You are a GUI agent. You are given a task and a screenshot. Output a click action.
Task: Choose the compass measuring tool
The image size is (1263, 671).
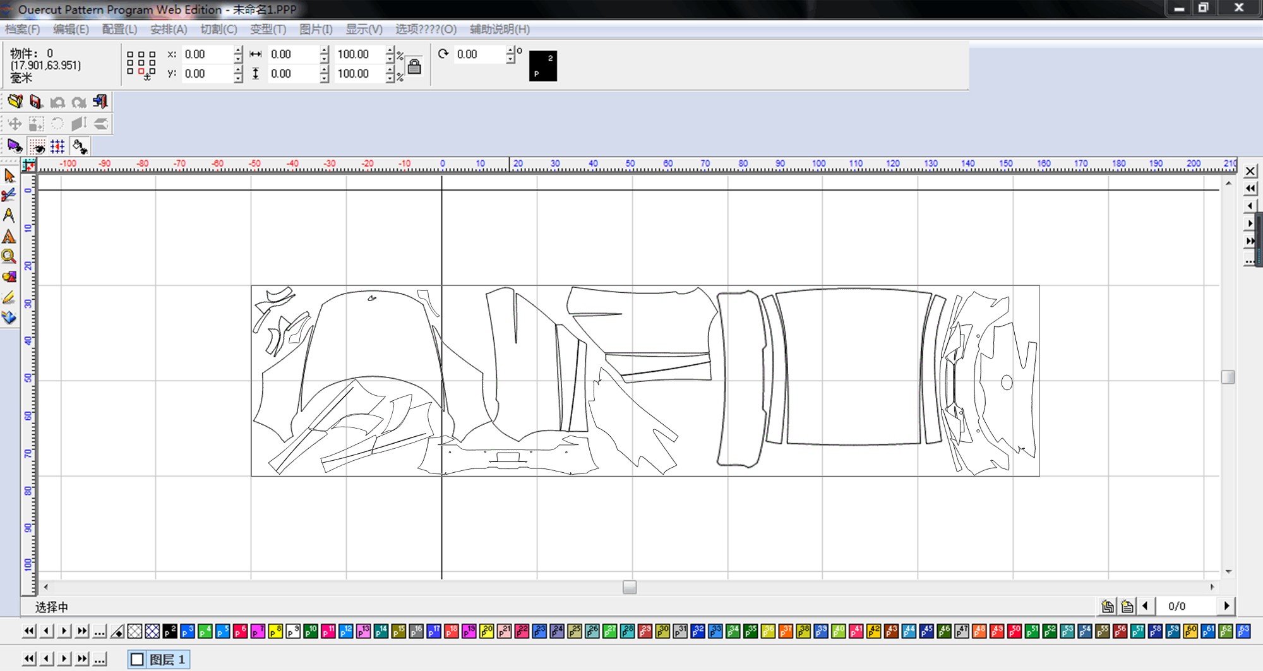pyautogui.click(x=9, y=215)
